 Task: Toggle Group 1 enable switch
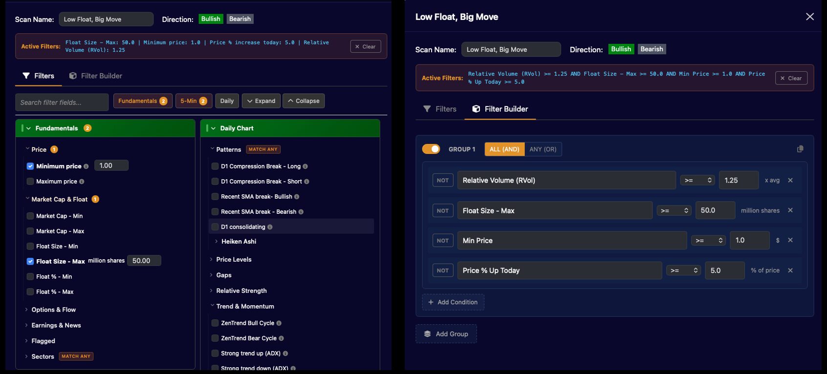[431, 149]
